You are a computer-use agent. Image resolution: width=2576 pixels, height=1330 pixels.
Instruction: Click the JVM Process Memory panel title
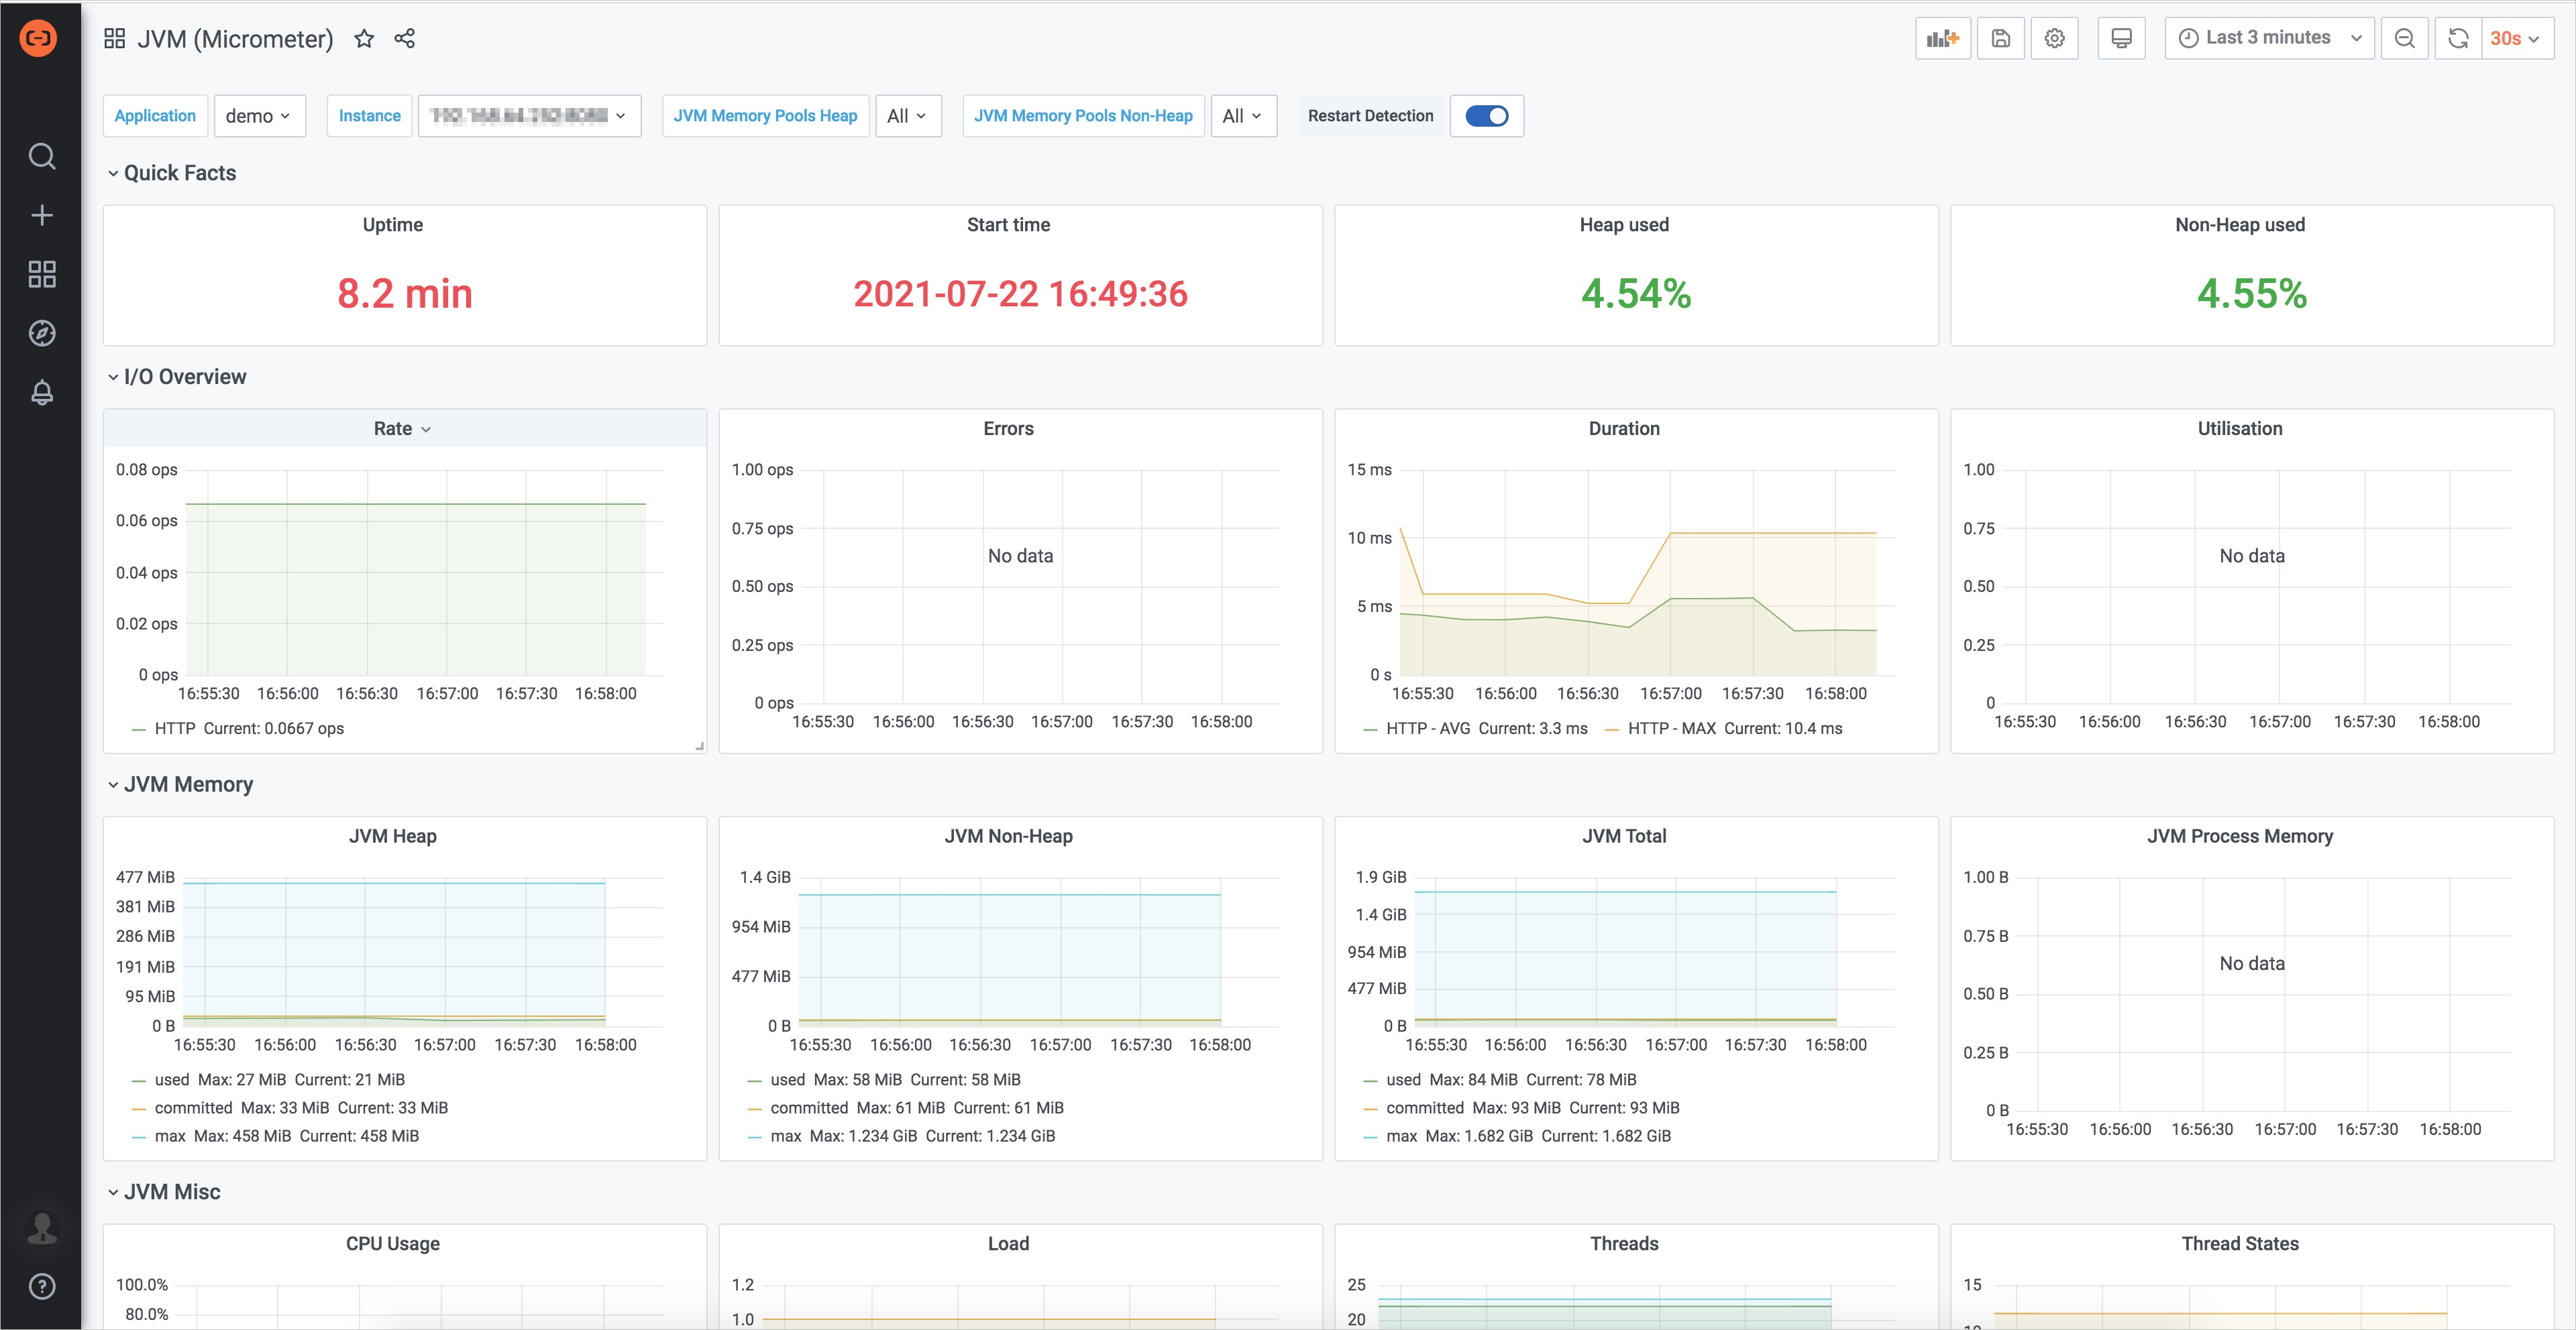[x=2240, y=837]
